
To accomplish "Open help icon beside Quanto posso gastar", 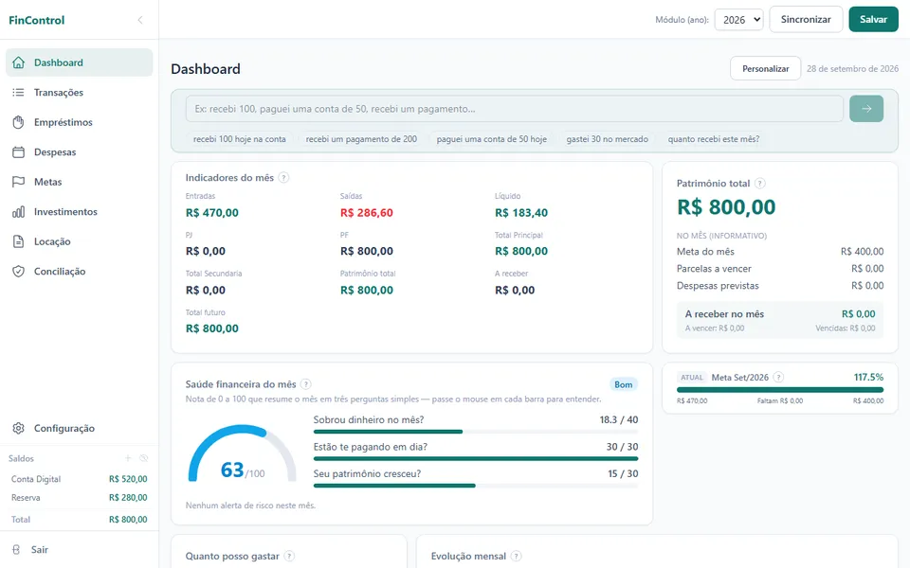I will pos(289,556).
